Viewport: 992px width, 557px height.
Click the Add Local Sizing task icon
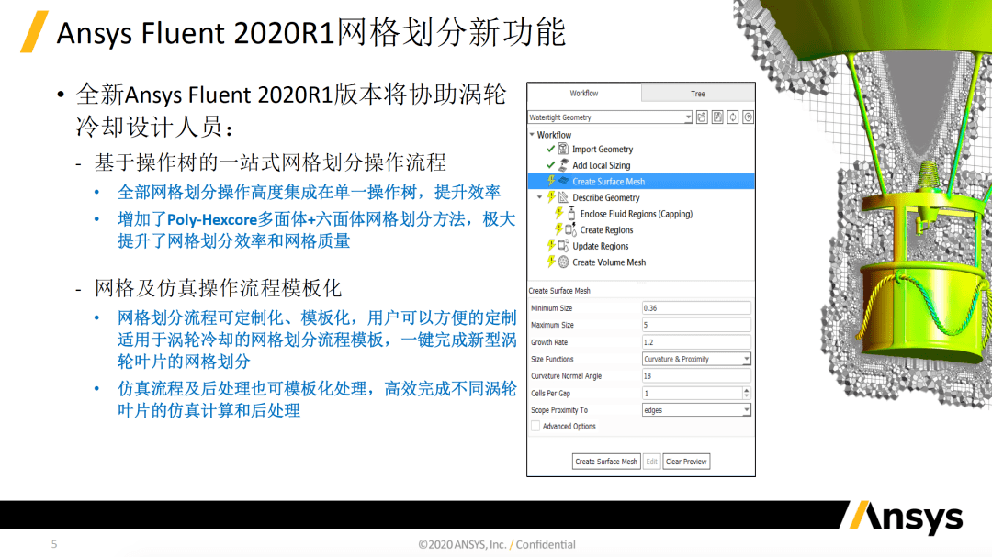click(563, 165)
